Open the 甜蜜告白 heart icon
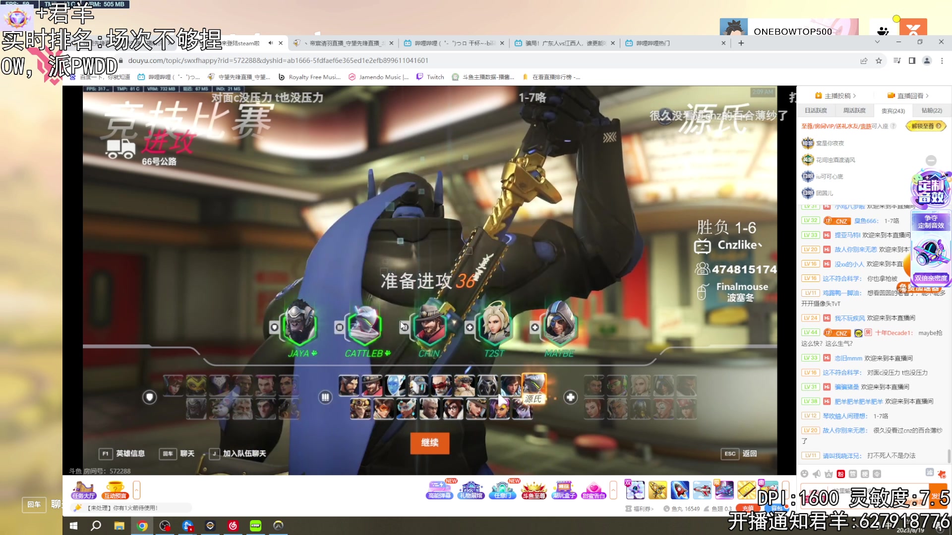 tap(594, 490)
